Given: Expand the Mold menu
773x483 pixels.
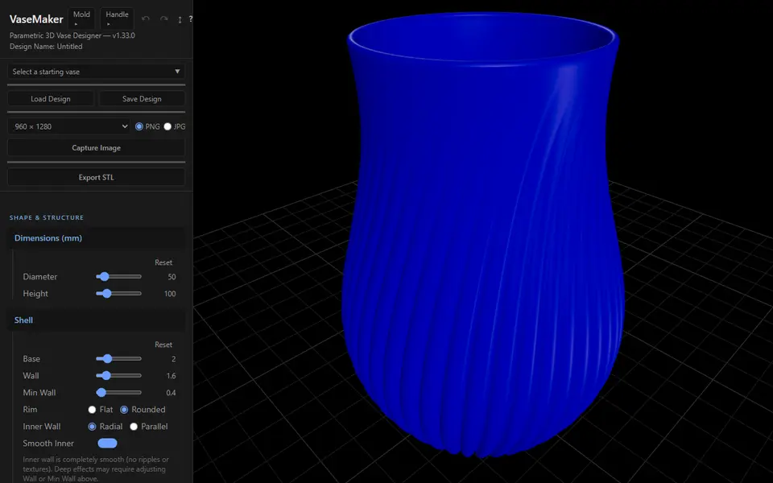Looking at the screenshot, I should (x=81, y=19).
